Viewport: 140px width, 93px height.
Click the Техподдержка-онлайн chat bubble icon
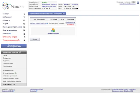(24, 40)
